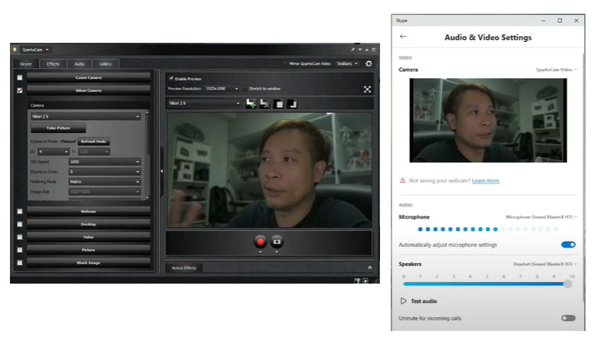613x344 pixels.
Task: Click fullscreen preview icon in SparkoCam
Action: point(367,89)
